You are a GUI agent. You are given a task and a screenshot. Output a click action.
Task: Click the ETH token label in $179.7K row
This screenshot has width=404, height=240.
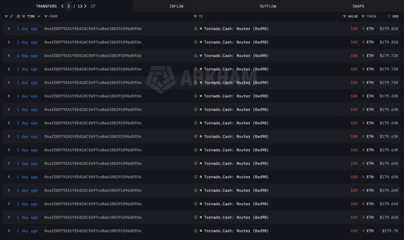coord(370,230)
